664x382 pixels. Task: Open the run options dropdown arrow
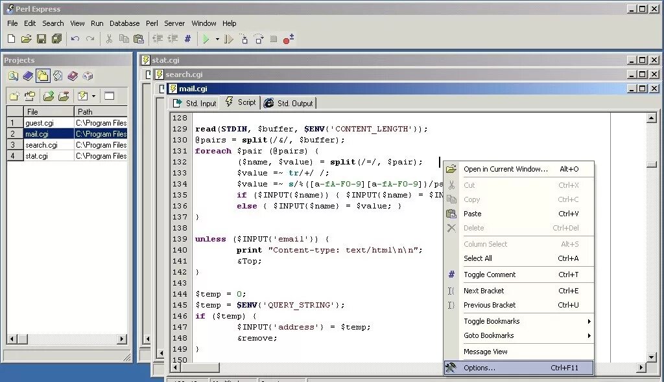tap(217, 39)
